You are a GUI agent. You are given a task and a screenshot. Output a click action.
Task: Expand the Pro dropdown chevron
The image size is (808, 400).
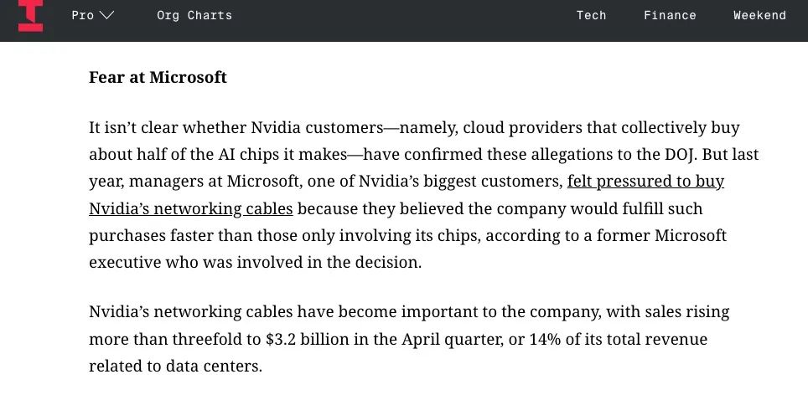tap(106, 15)
